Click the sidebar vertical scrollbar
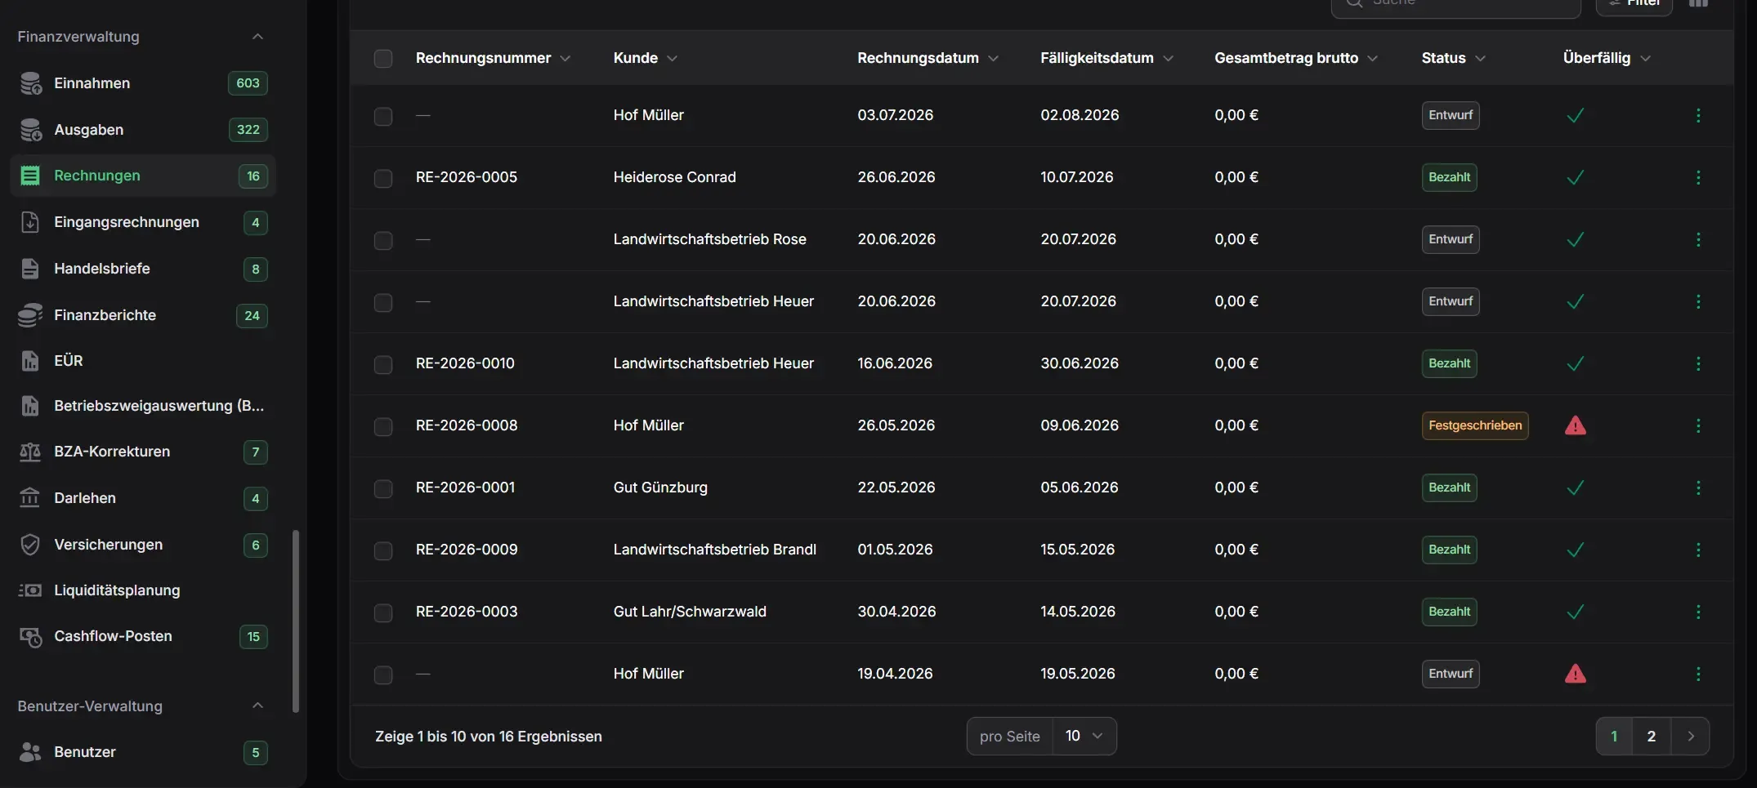The image size is (1757, 788). coord(296,621)
